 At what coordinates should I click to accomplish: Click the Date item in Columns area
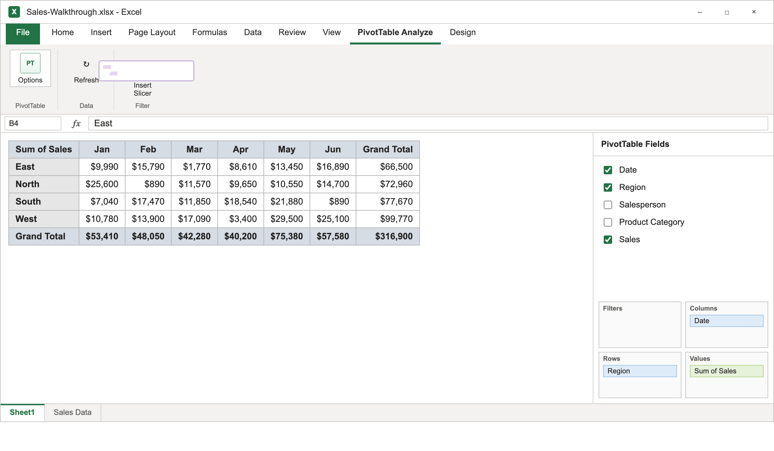tap(727, 321)
